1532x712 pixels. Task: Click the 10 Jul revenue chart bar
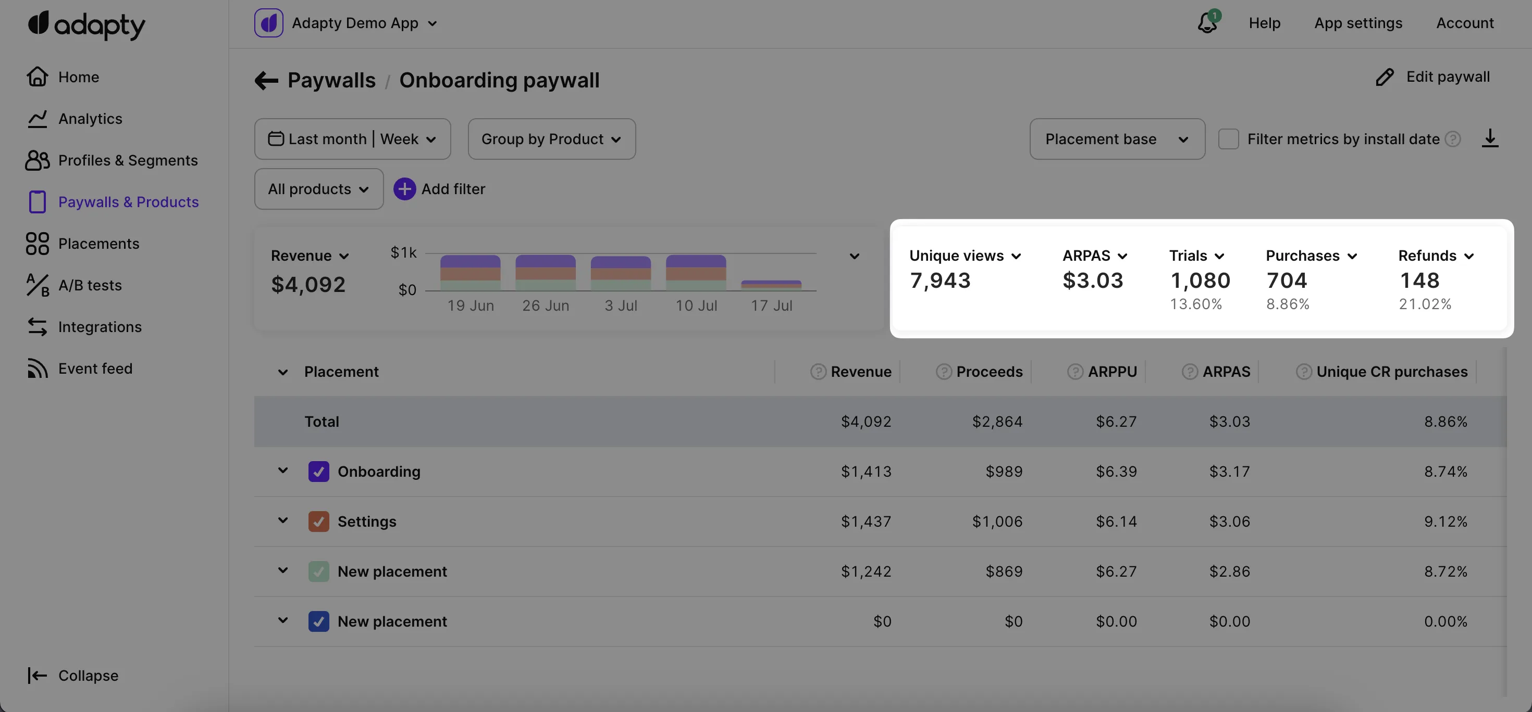point(696,273)
